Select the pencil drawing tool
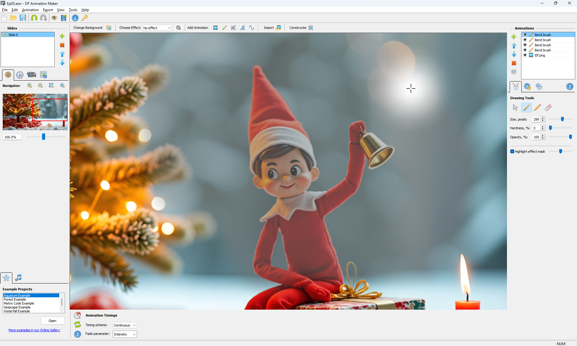This screenshot has width=577, height=346. (537, 107)
